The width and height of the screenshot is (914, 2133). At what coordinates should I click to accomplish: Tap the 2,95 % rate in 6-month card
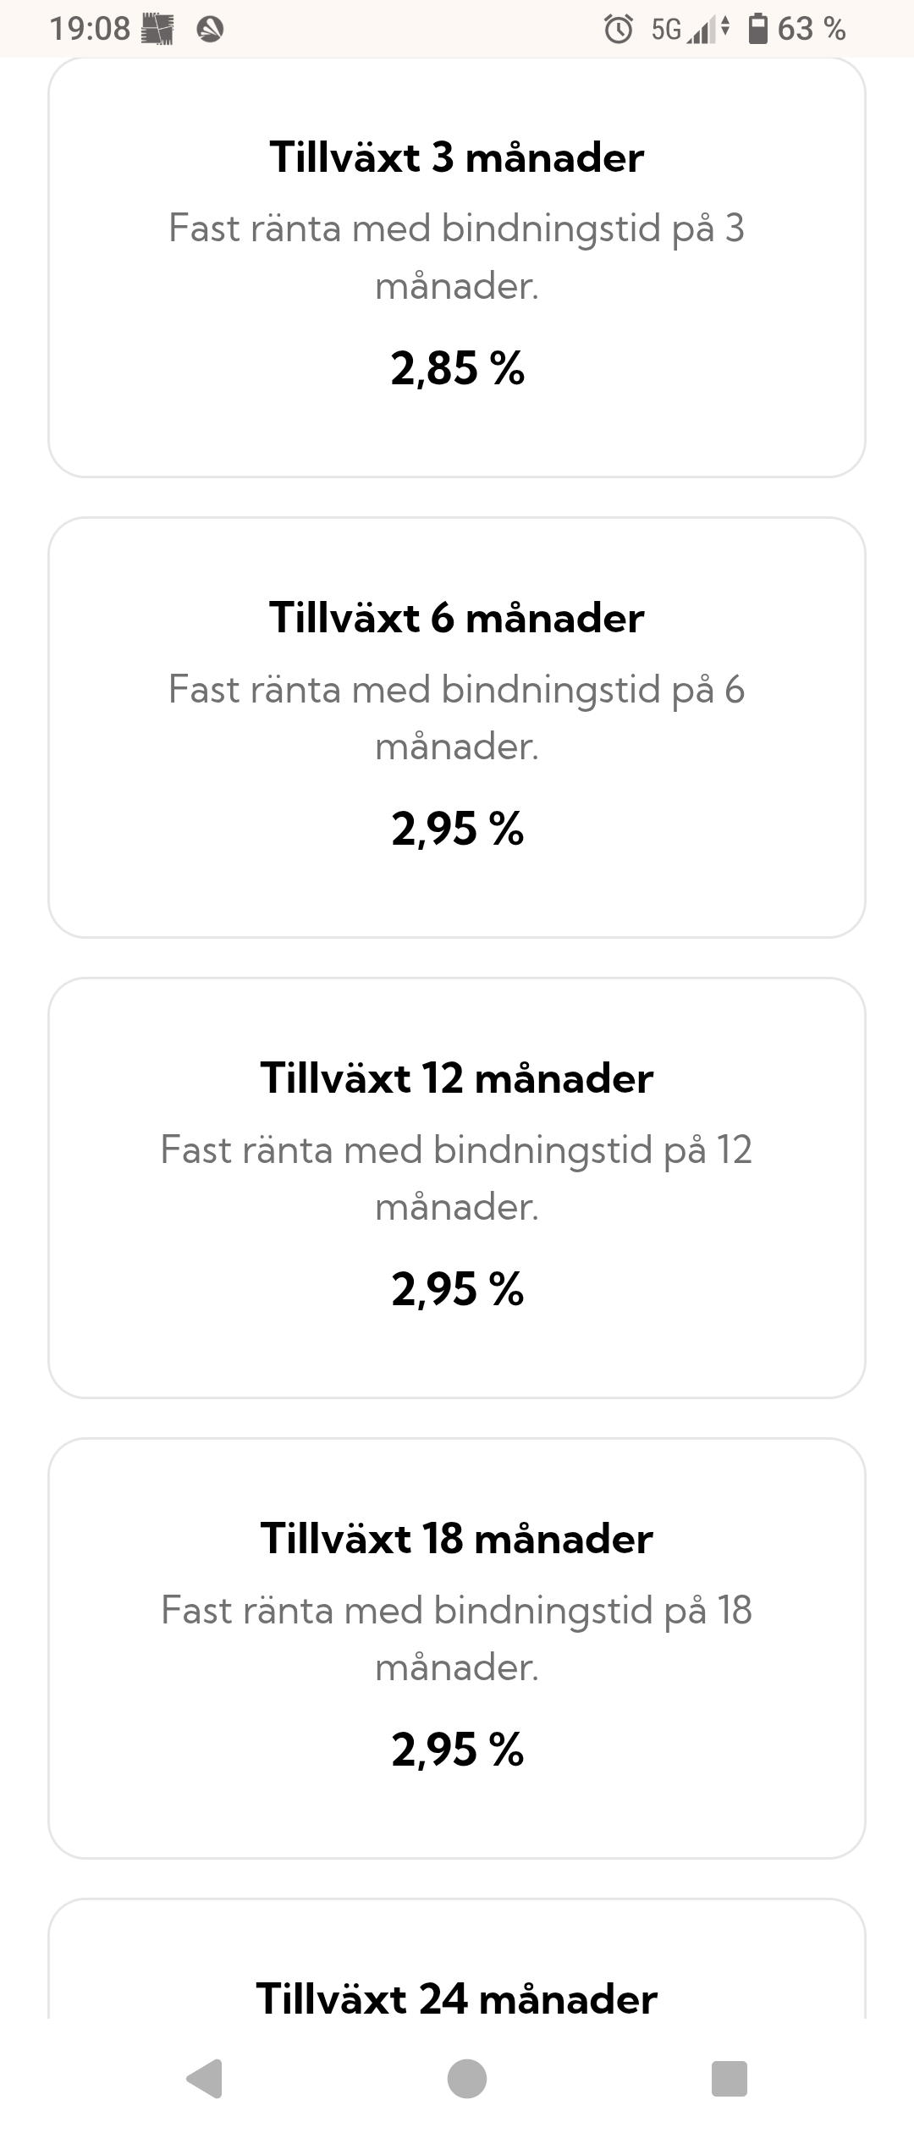(x=457, y=829)
